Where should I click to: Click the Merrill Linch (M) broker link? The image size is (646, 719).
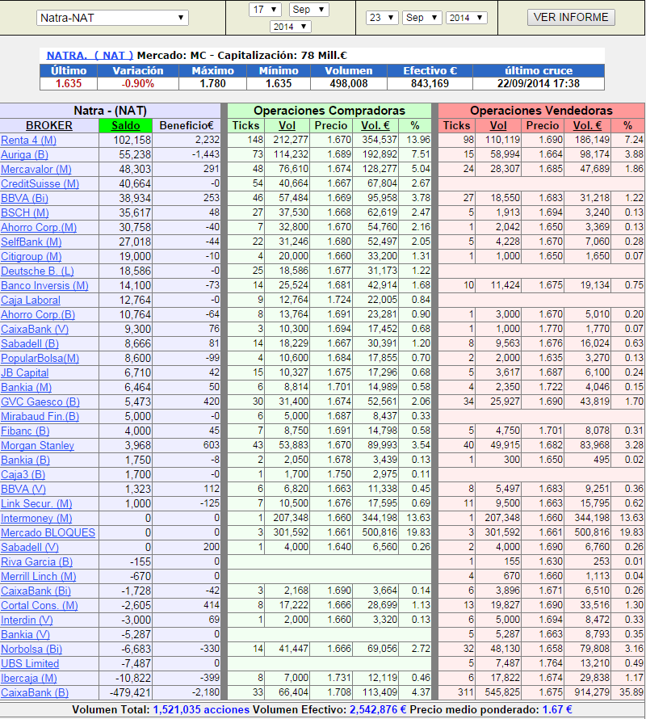click(39, 577)
